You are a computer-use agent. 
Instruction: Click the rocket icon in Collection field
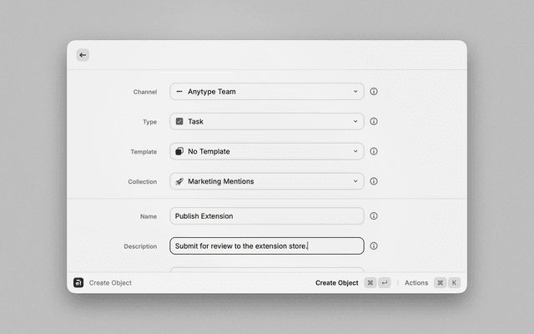point(179,181)
